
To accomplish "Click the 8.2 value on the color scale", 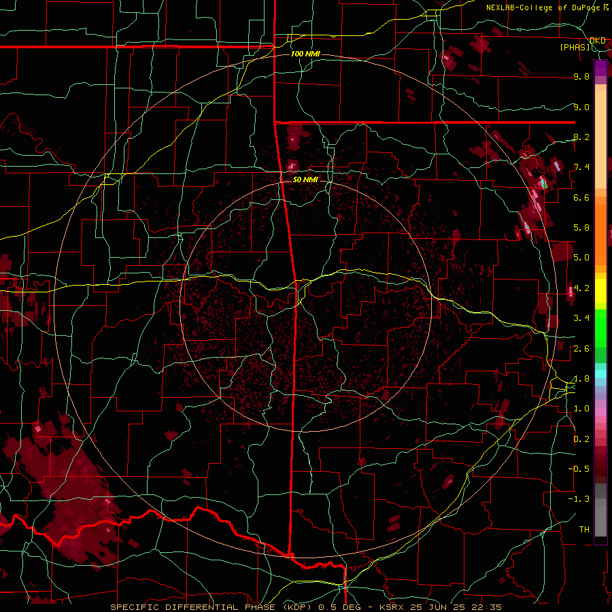I will (x=581, y=137).
